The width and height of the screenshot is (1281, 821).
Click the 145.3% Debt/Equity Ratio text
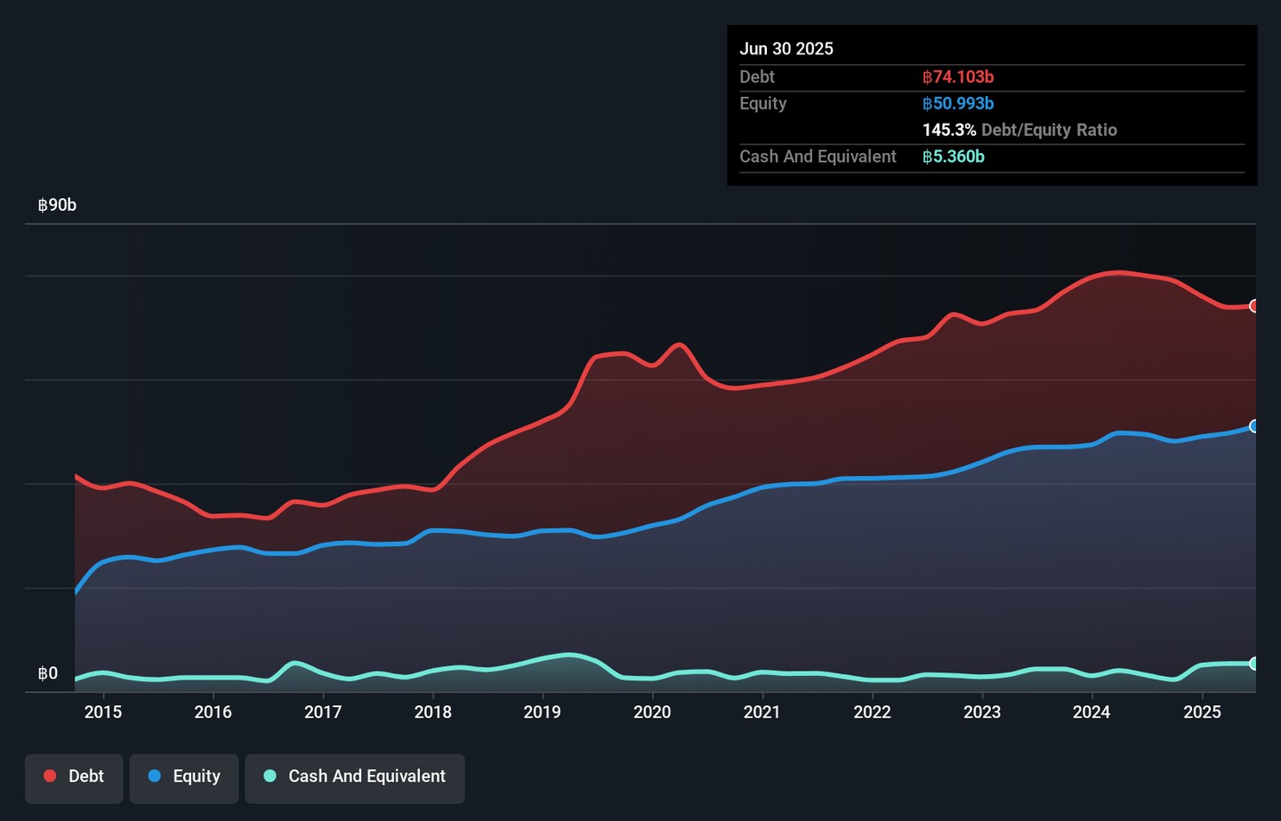1019,130
